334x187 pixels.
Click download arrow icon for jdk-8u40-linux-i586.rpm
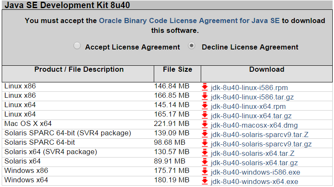pyautogui.click(x=205, y=88)
